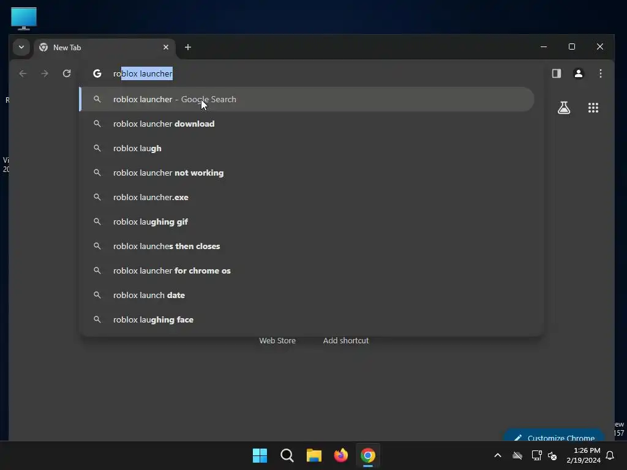Reload the page
This screenshot has height=470, width=627.
pos(67,73)
